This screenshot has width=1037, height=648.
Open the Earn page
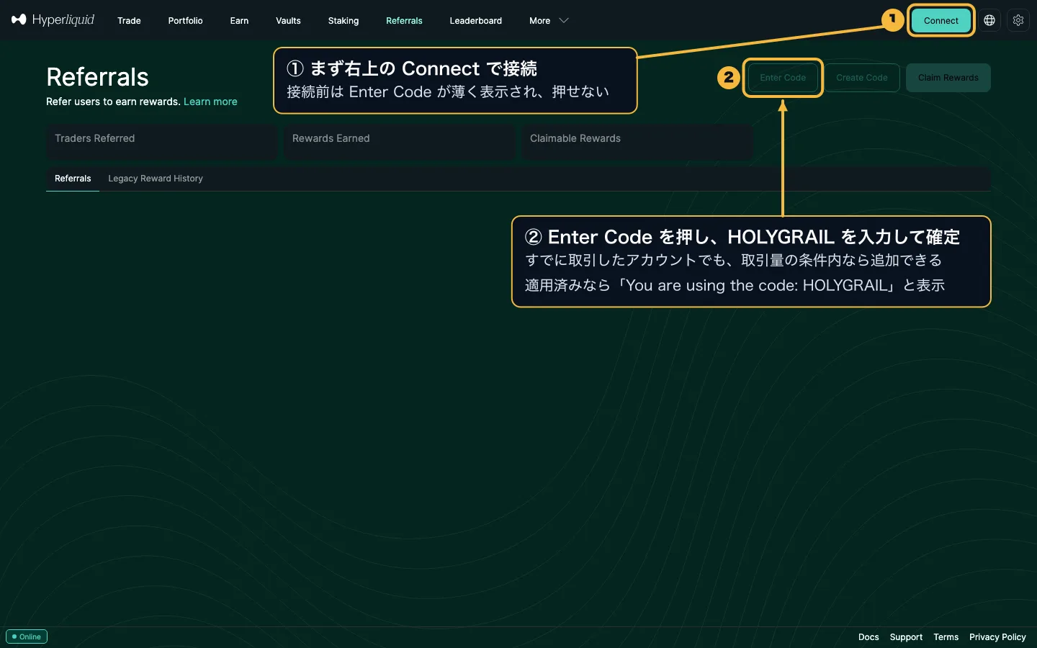coord(239,21)
